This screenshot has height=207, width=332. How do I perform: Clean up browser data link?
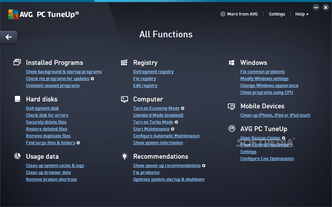(x=48, y=172)
